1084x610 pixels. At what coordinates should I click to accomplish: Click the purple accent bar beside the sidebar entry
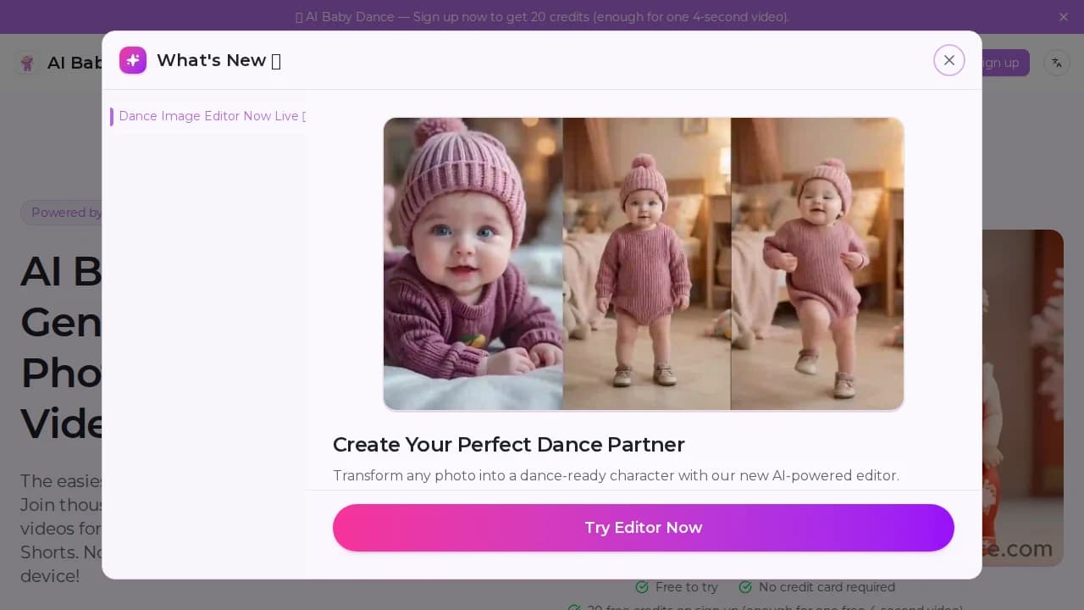point(112,116)
